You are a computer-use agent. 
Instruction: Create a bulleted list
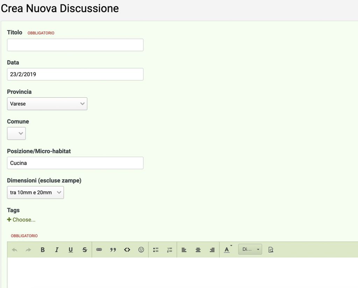[156, 250]
